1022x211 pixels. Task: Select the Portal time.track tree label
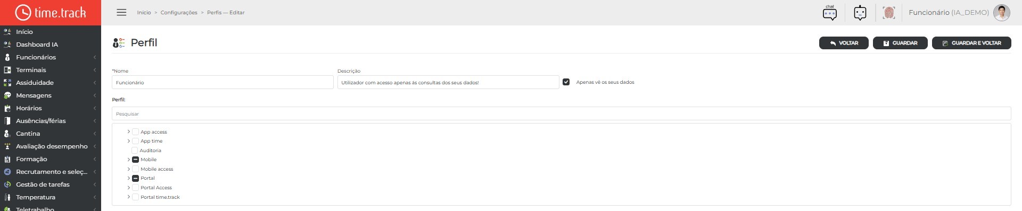tap(160, 197)
